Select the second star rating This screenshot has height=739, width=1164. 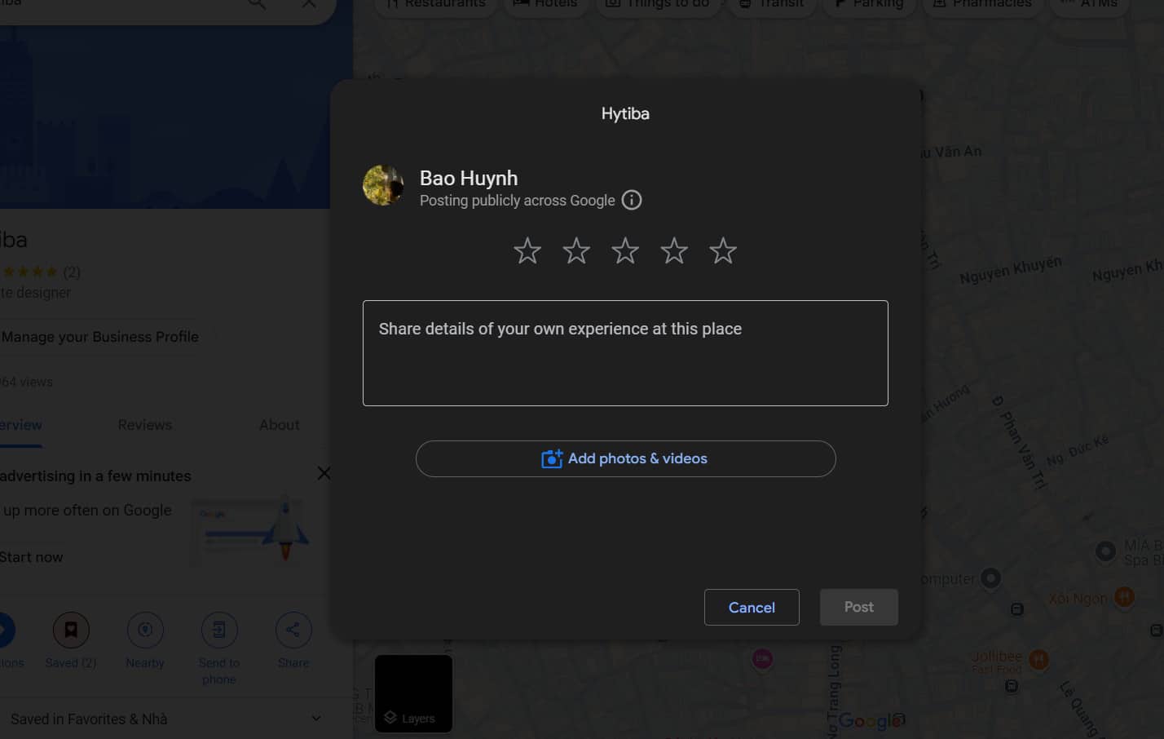[x=576, y=250]
